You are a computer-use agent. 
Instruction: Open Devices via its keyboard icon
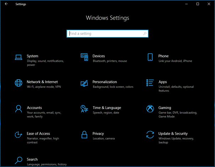coord(84,57)
